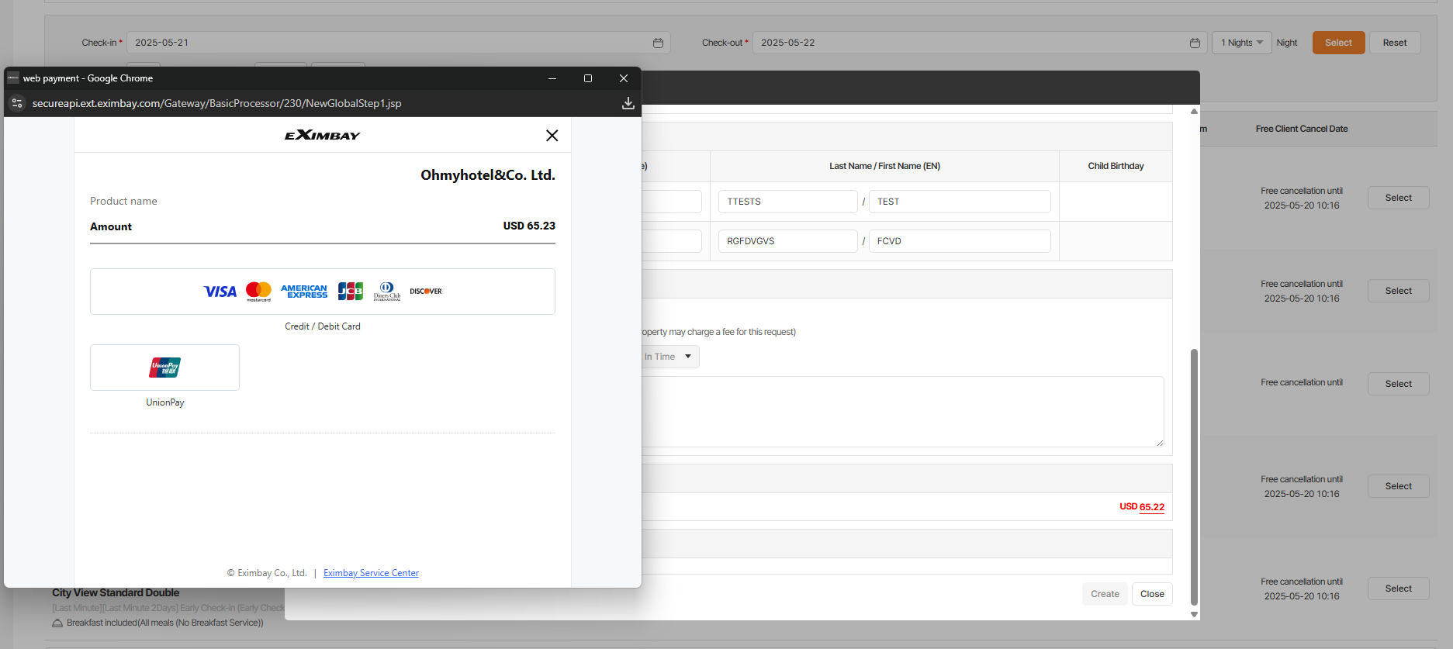Screen dimensions: 1453x649
Task: Open the In Time dropdown
Action: (669, 357)
